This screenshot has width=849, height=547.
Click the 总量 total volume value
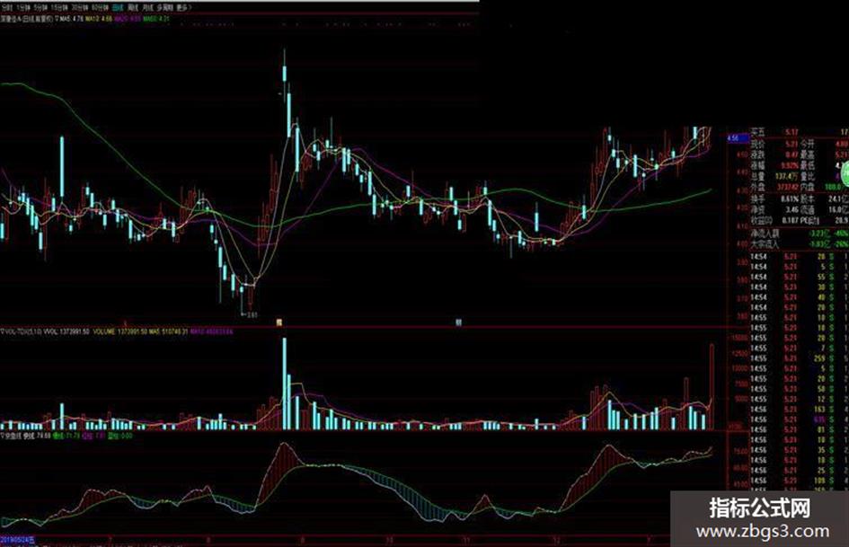pos(787,177)
